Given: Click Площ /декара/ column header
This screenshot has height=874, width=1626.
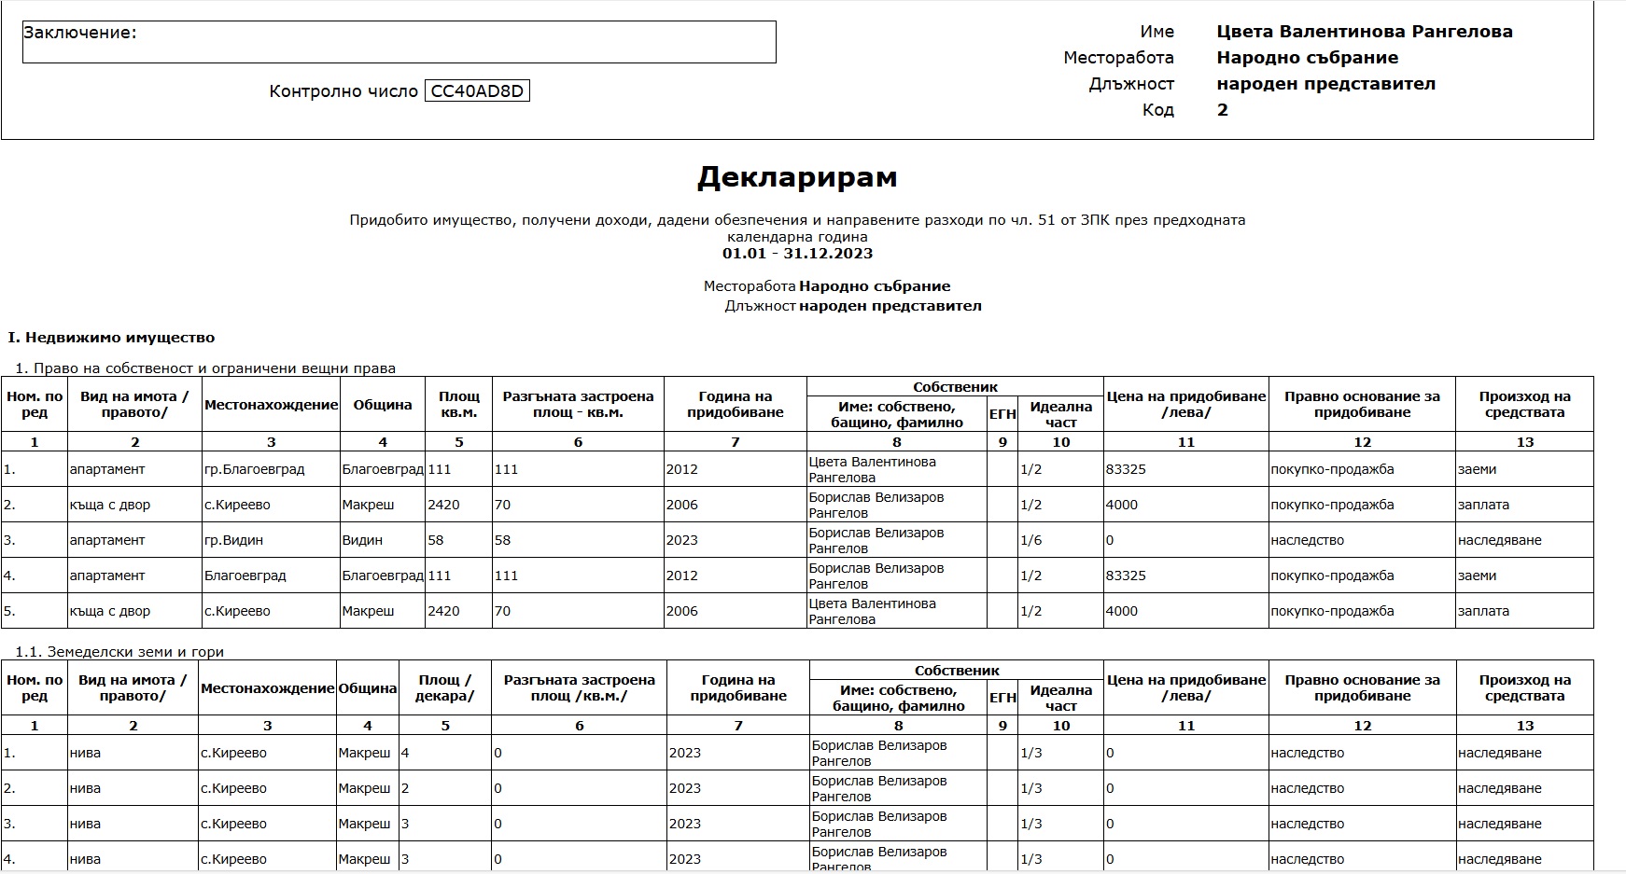Looking at the screenshot, I should [445, 687].
